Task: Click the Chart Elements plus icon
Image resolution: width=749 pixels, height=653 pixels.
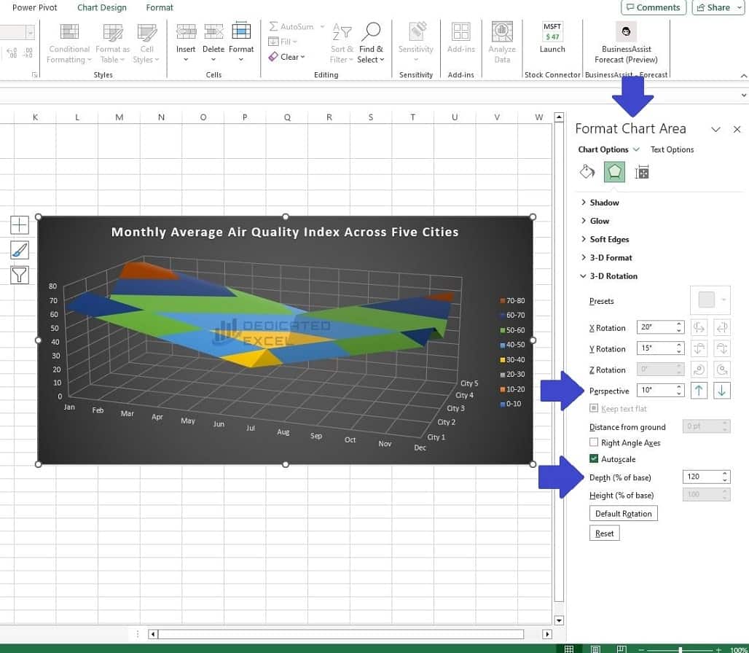Action: [x=19, y=224]
